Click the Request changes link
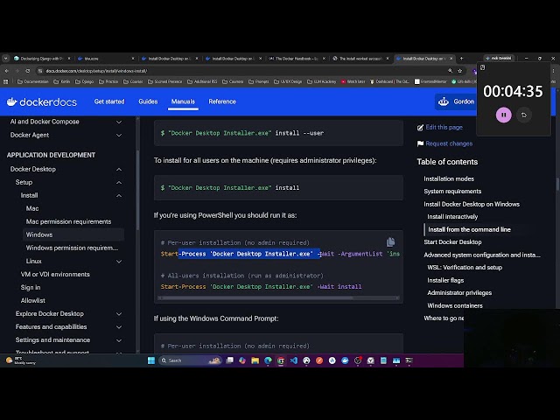Screen dimensions: 560x420 (449, 143)
